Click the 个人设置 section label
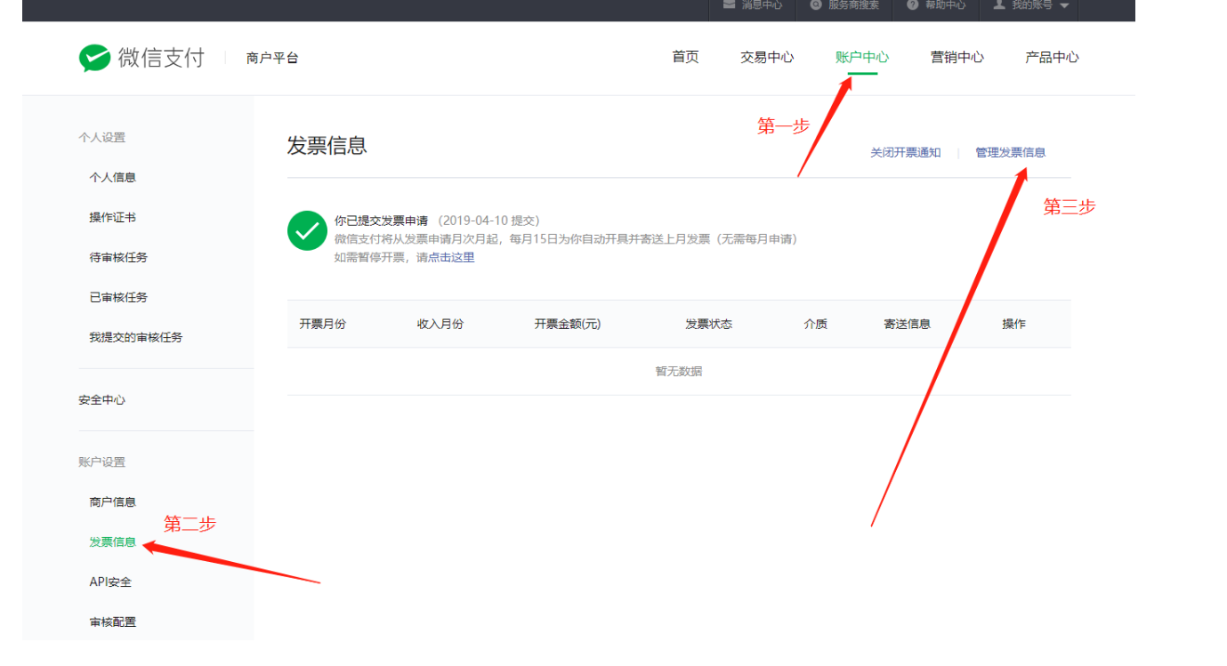The width and height of the screenshot is (1227, 666). 101,137
